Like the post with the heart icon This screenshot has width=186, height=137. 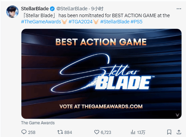click(97, 132)
